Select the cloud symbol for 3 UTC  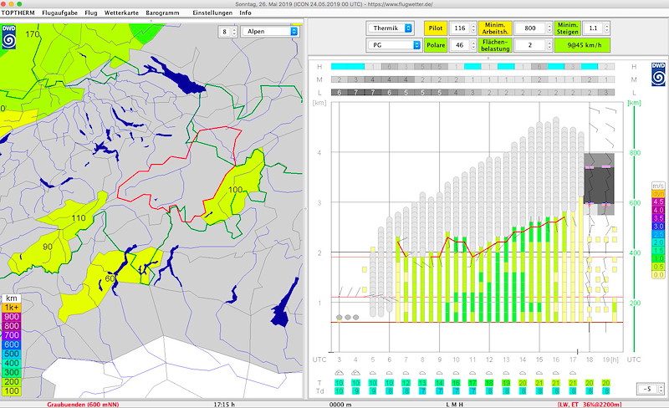click(x=340, y=373)
